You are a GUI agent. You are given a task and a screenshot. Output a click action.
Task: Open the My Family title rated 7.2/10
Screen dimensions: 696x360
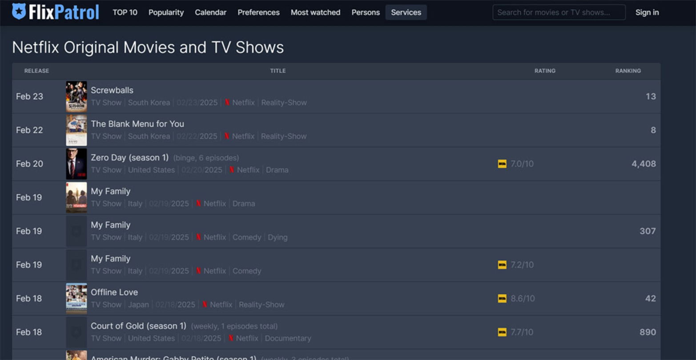(111, 259)
